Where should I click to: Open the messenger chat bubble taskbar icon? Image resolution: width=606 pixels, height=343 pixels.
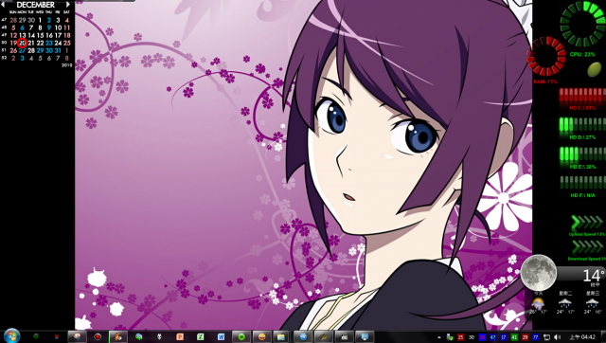coord(139,336)
